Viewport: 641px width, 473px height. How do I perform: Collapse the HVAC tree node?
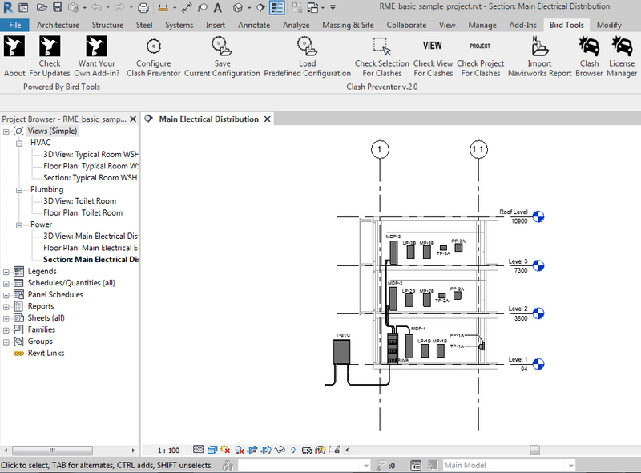21,143
